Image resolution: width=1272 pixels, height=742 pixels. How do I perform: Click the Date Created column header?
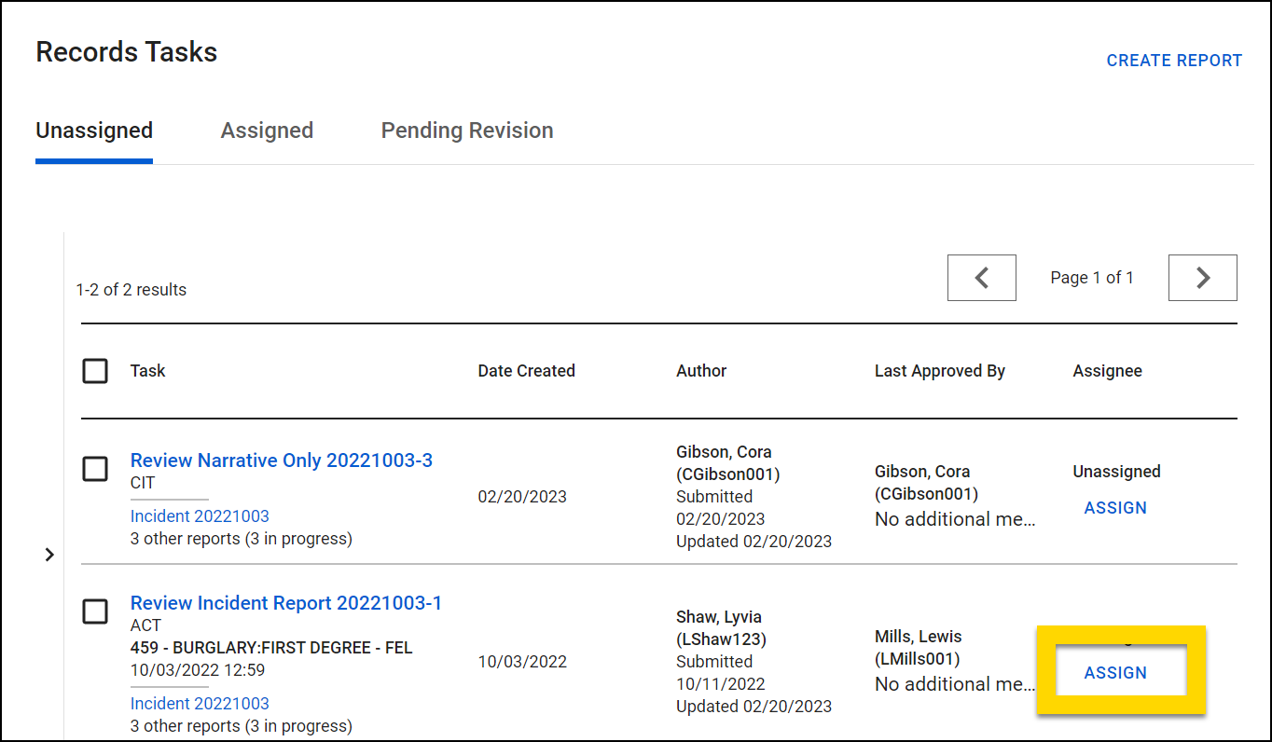526,370
